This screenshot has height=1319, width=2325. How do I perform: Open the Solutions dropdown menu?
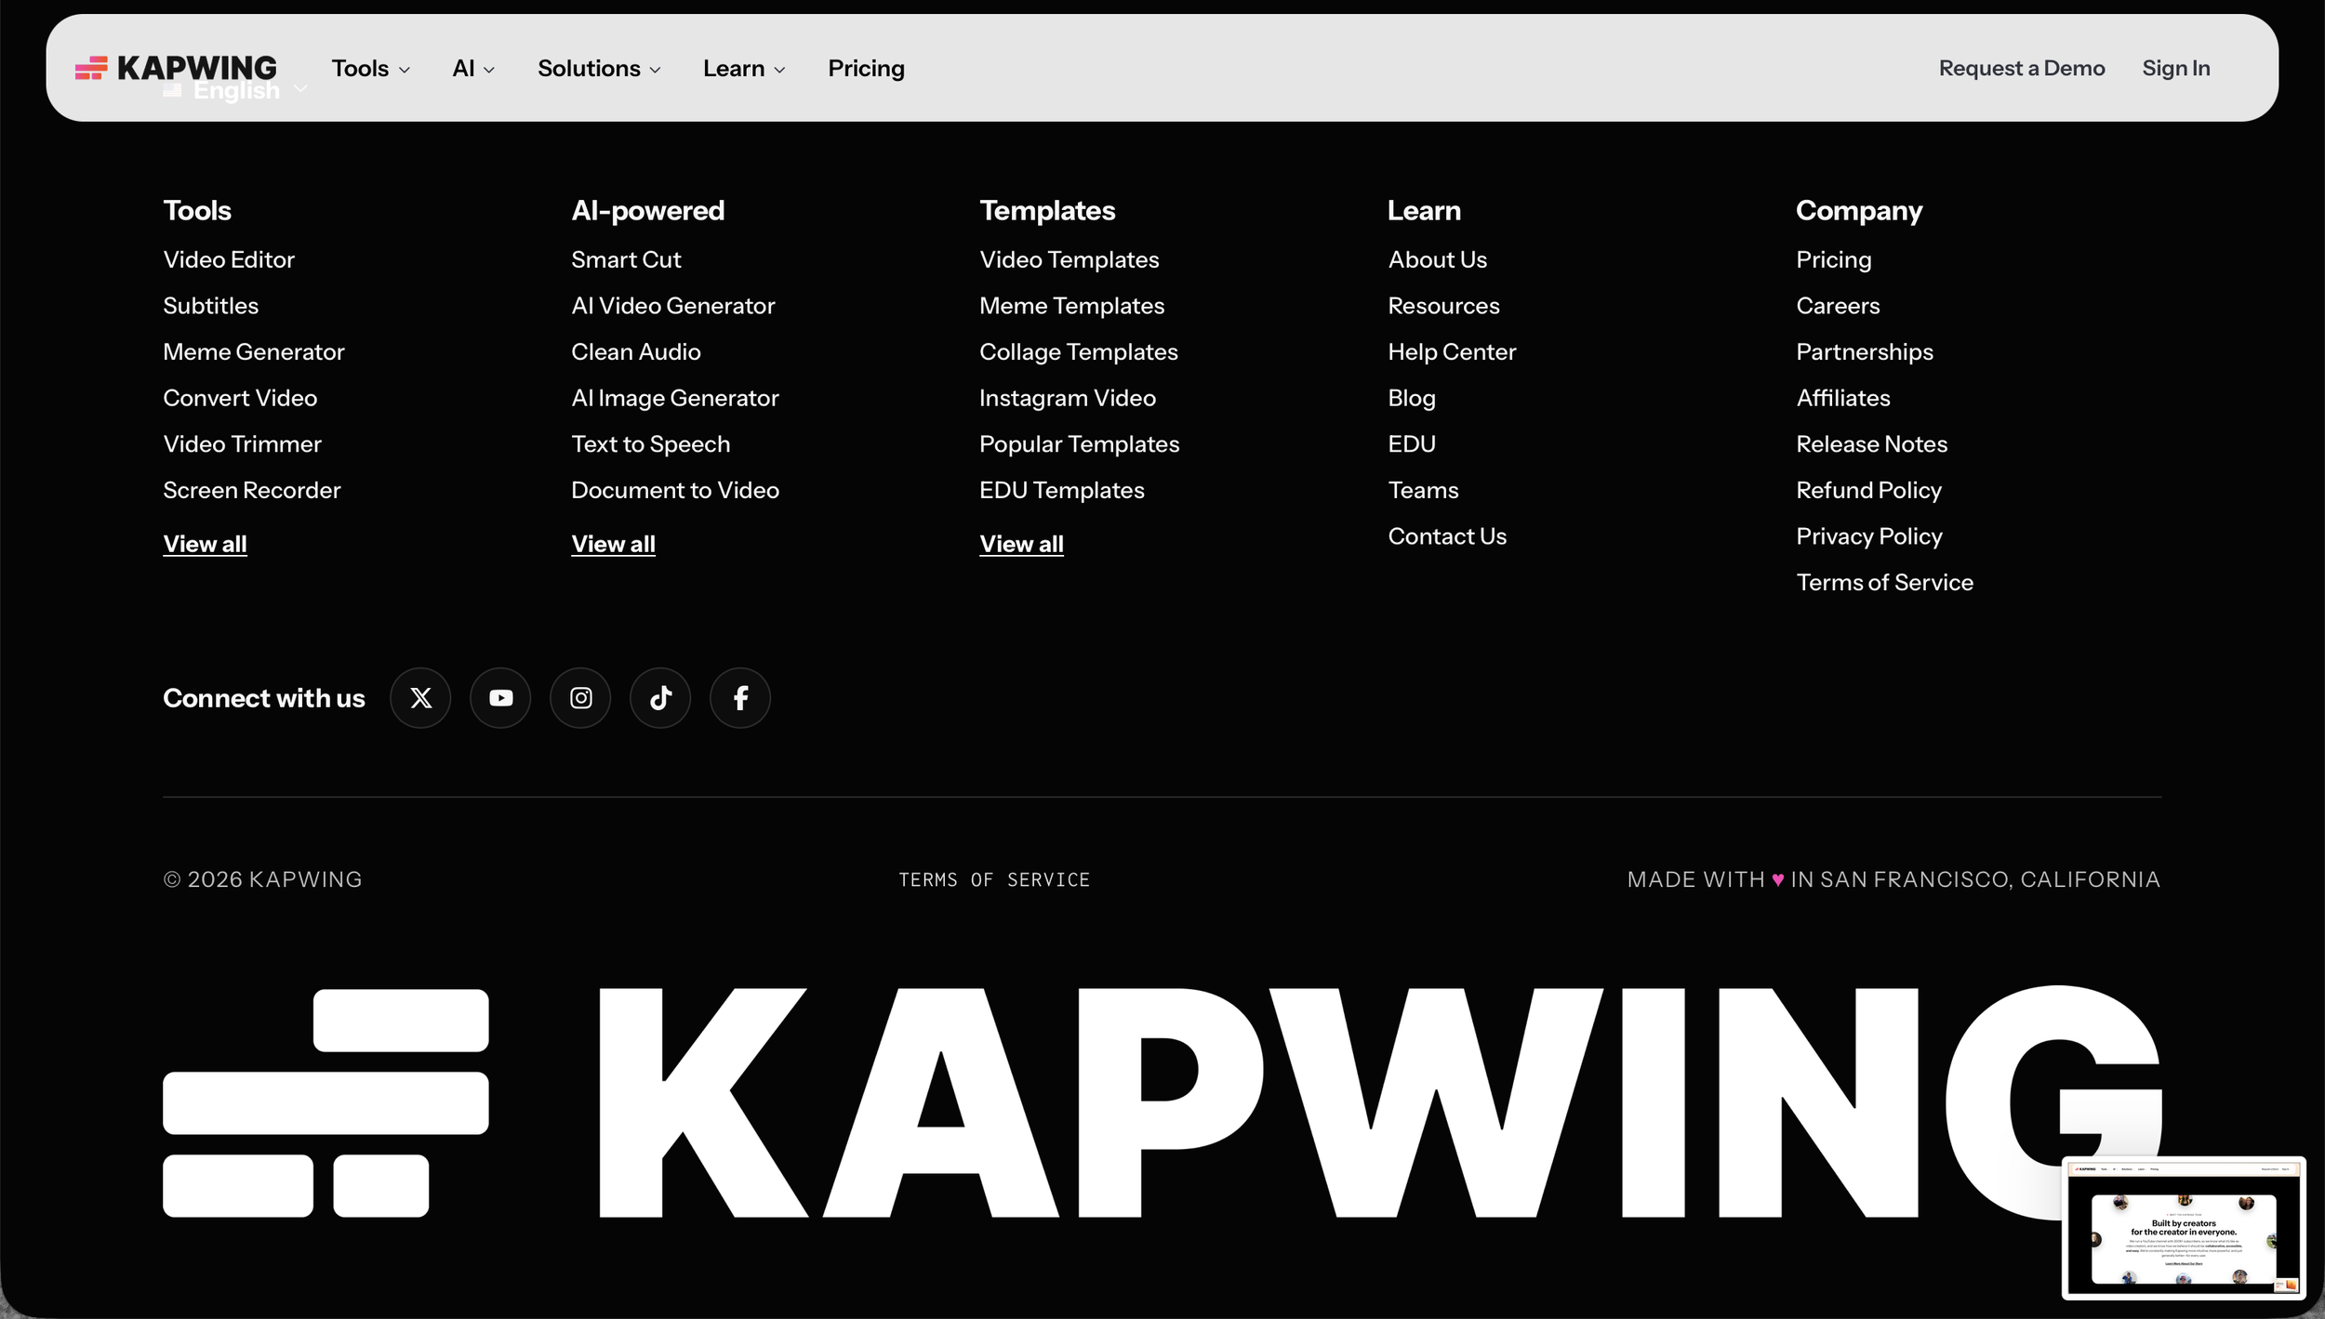point(598,69)
